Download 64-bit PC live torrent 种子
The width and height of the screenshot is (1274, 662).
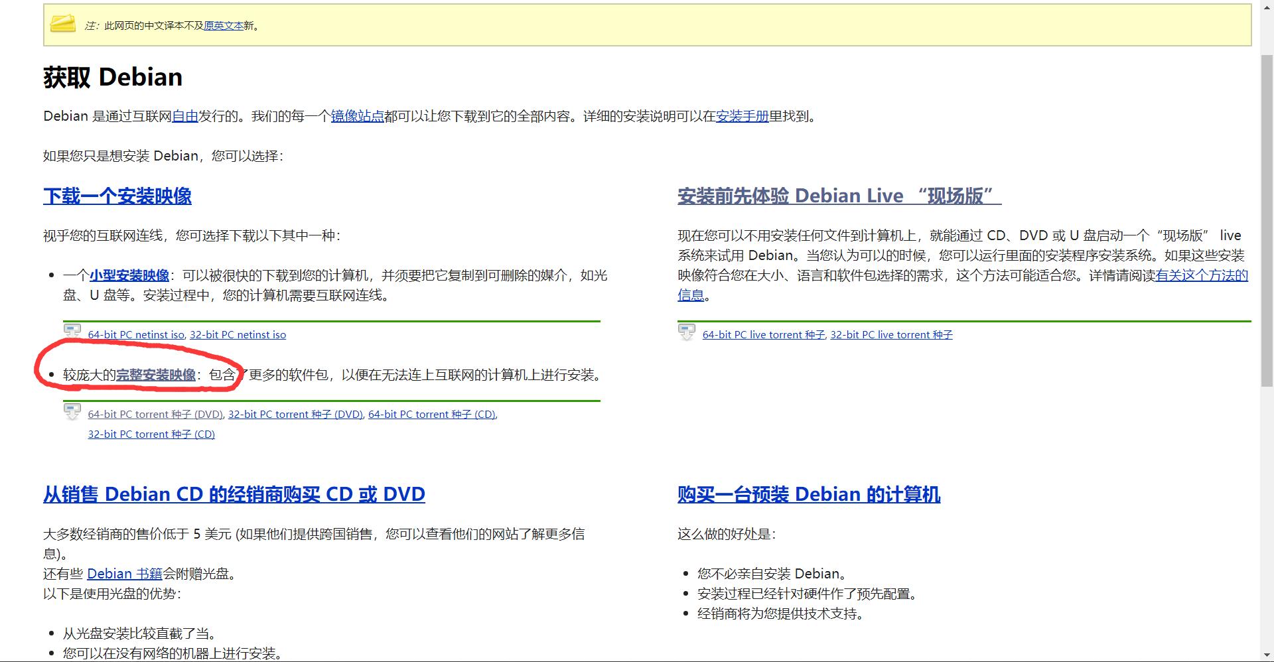click(x=764, y=335)
